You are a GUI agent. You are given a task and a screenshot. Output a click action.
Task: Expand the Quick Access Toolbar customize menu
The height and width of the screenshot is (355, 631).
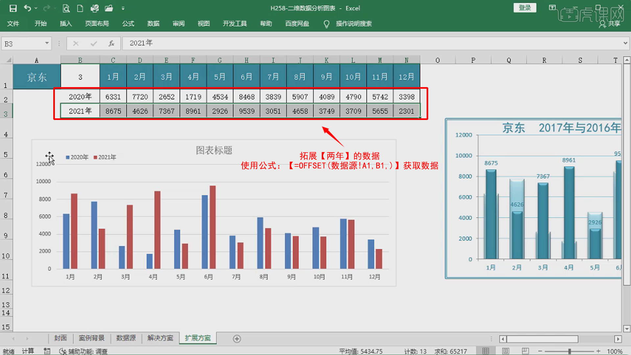coord(123,8)
